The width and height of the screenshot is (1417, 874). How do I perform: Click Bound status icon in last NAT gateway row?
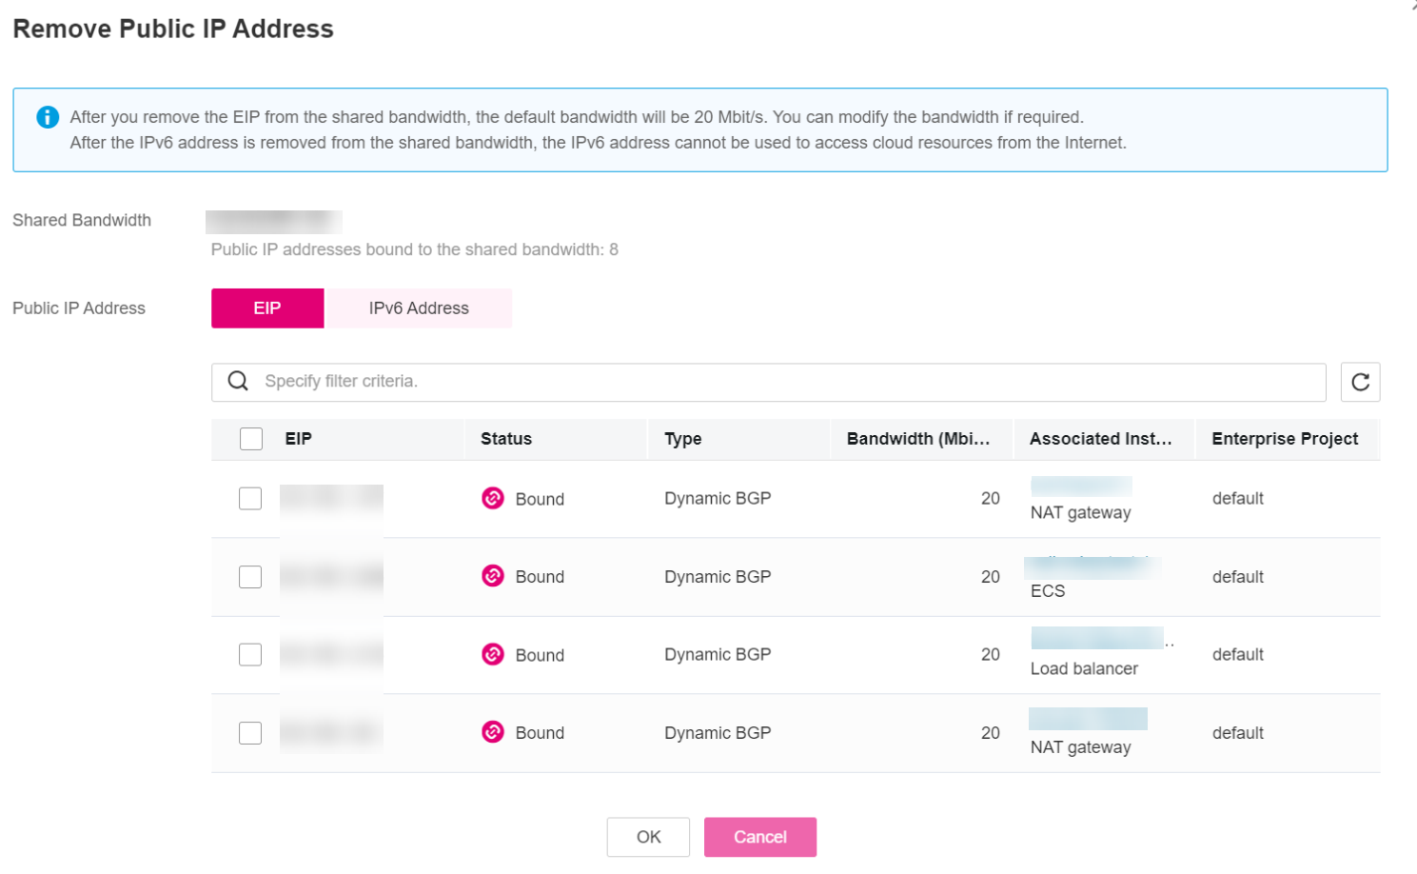(493, 732)
